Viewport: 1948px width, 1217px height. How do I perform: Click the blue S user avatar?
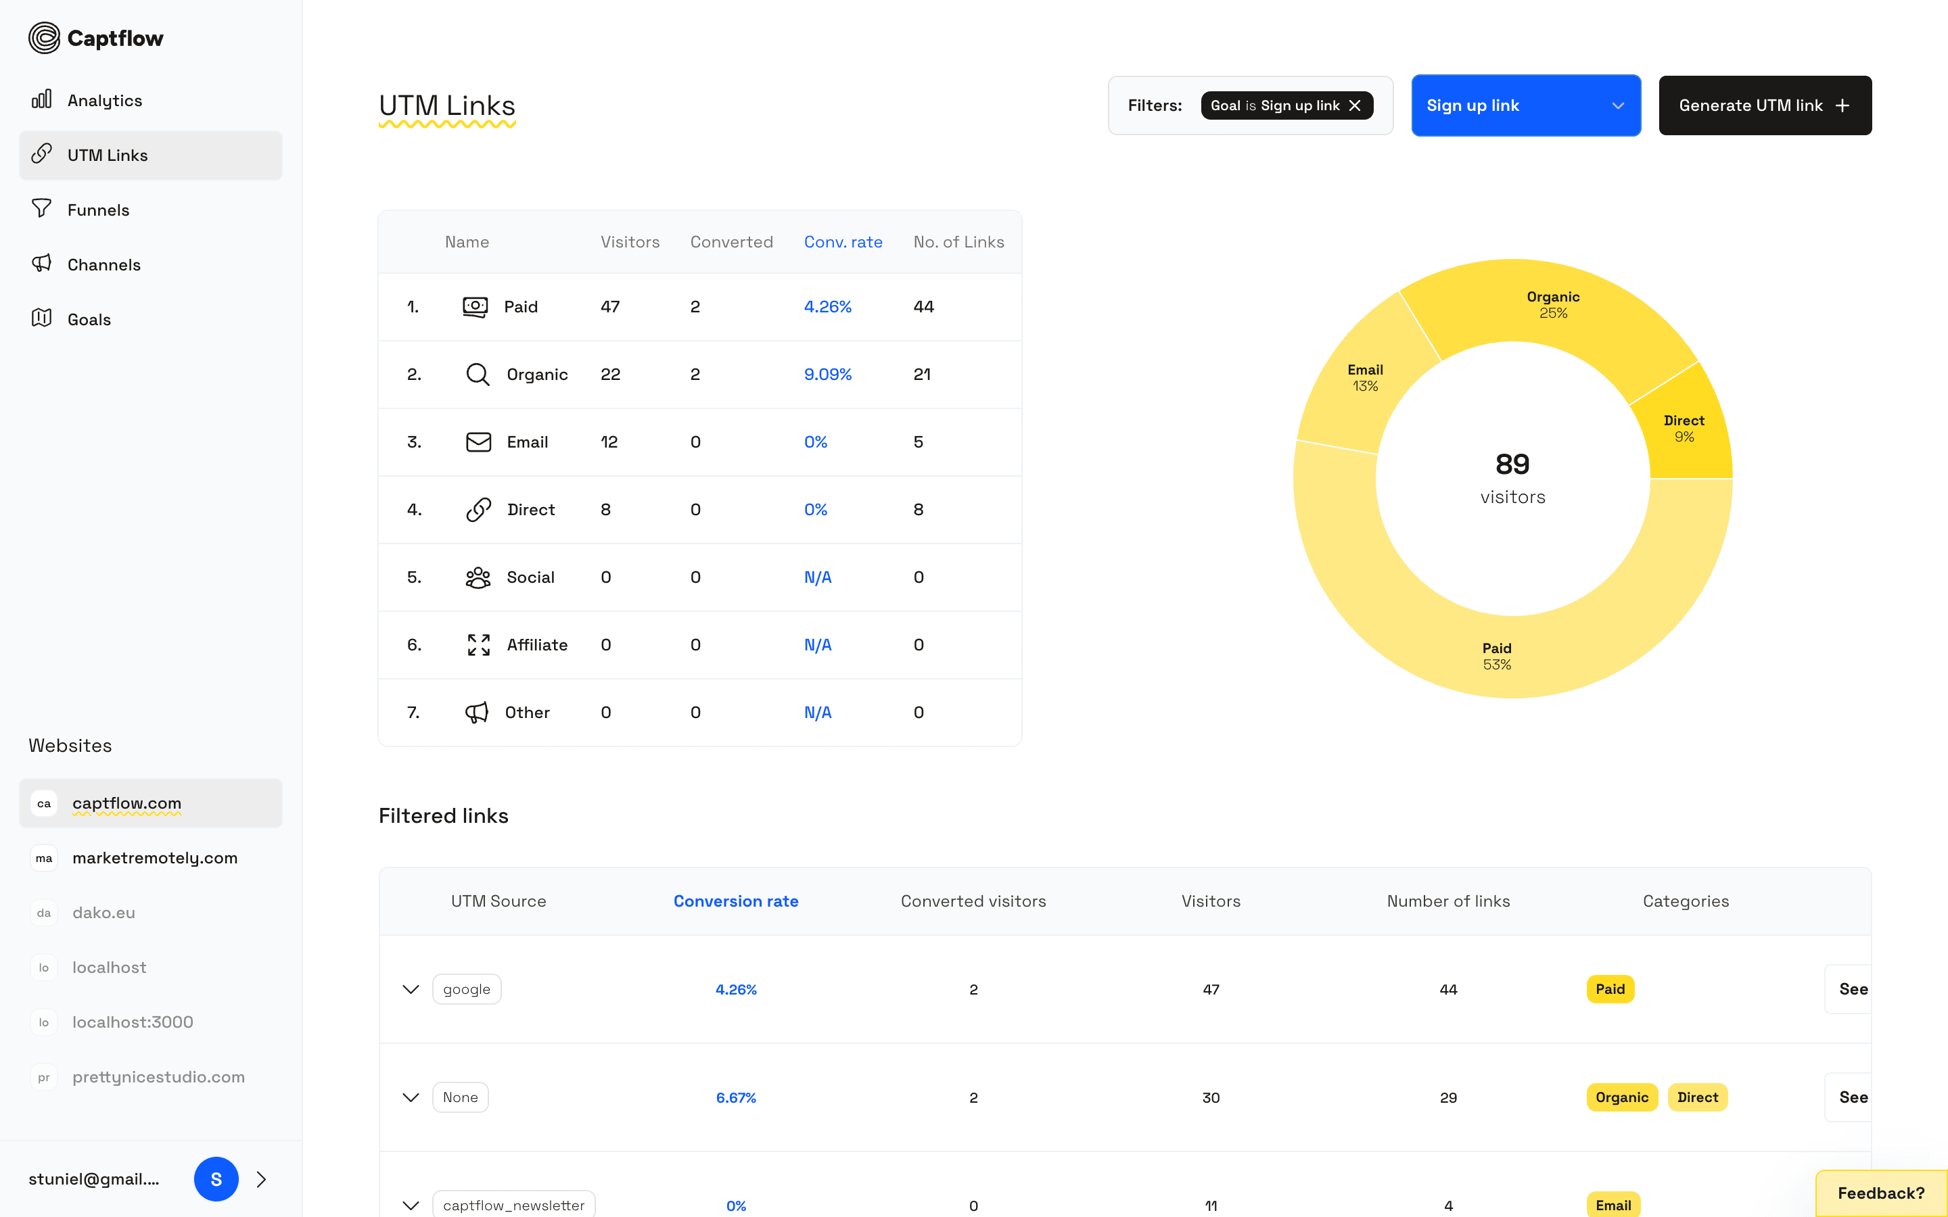[x=216, y=1179]
